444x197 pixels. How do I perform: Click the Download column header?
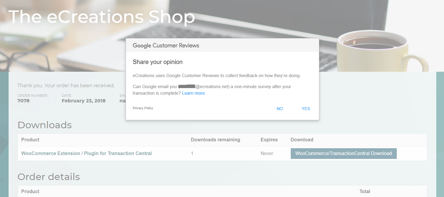[302, 140]
